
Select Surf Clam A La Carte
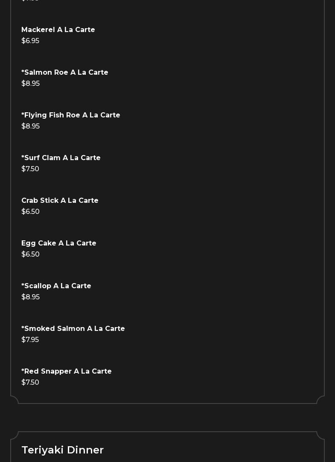point(61,158)
